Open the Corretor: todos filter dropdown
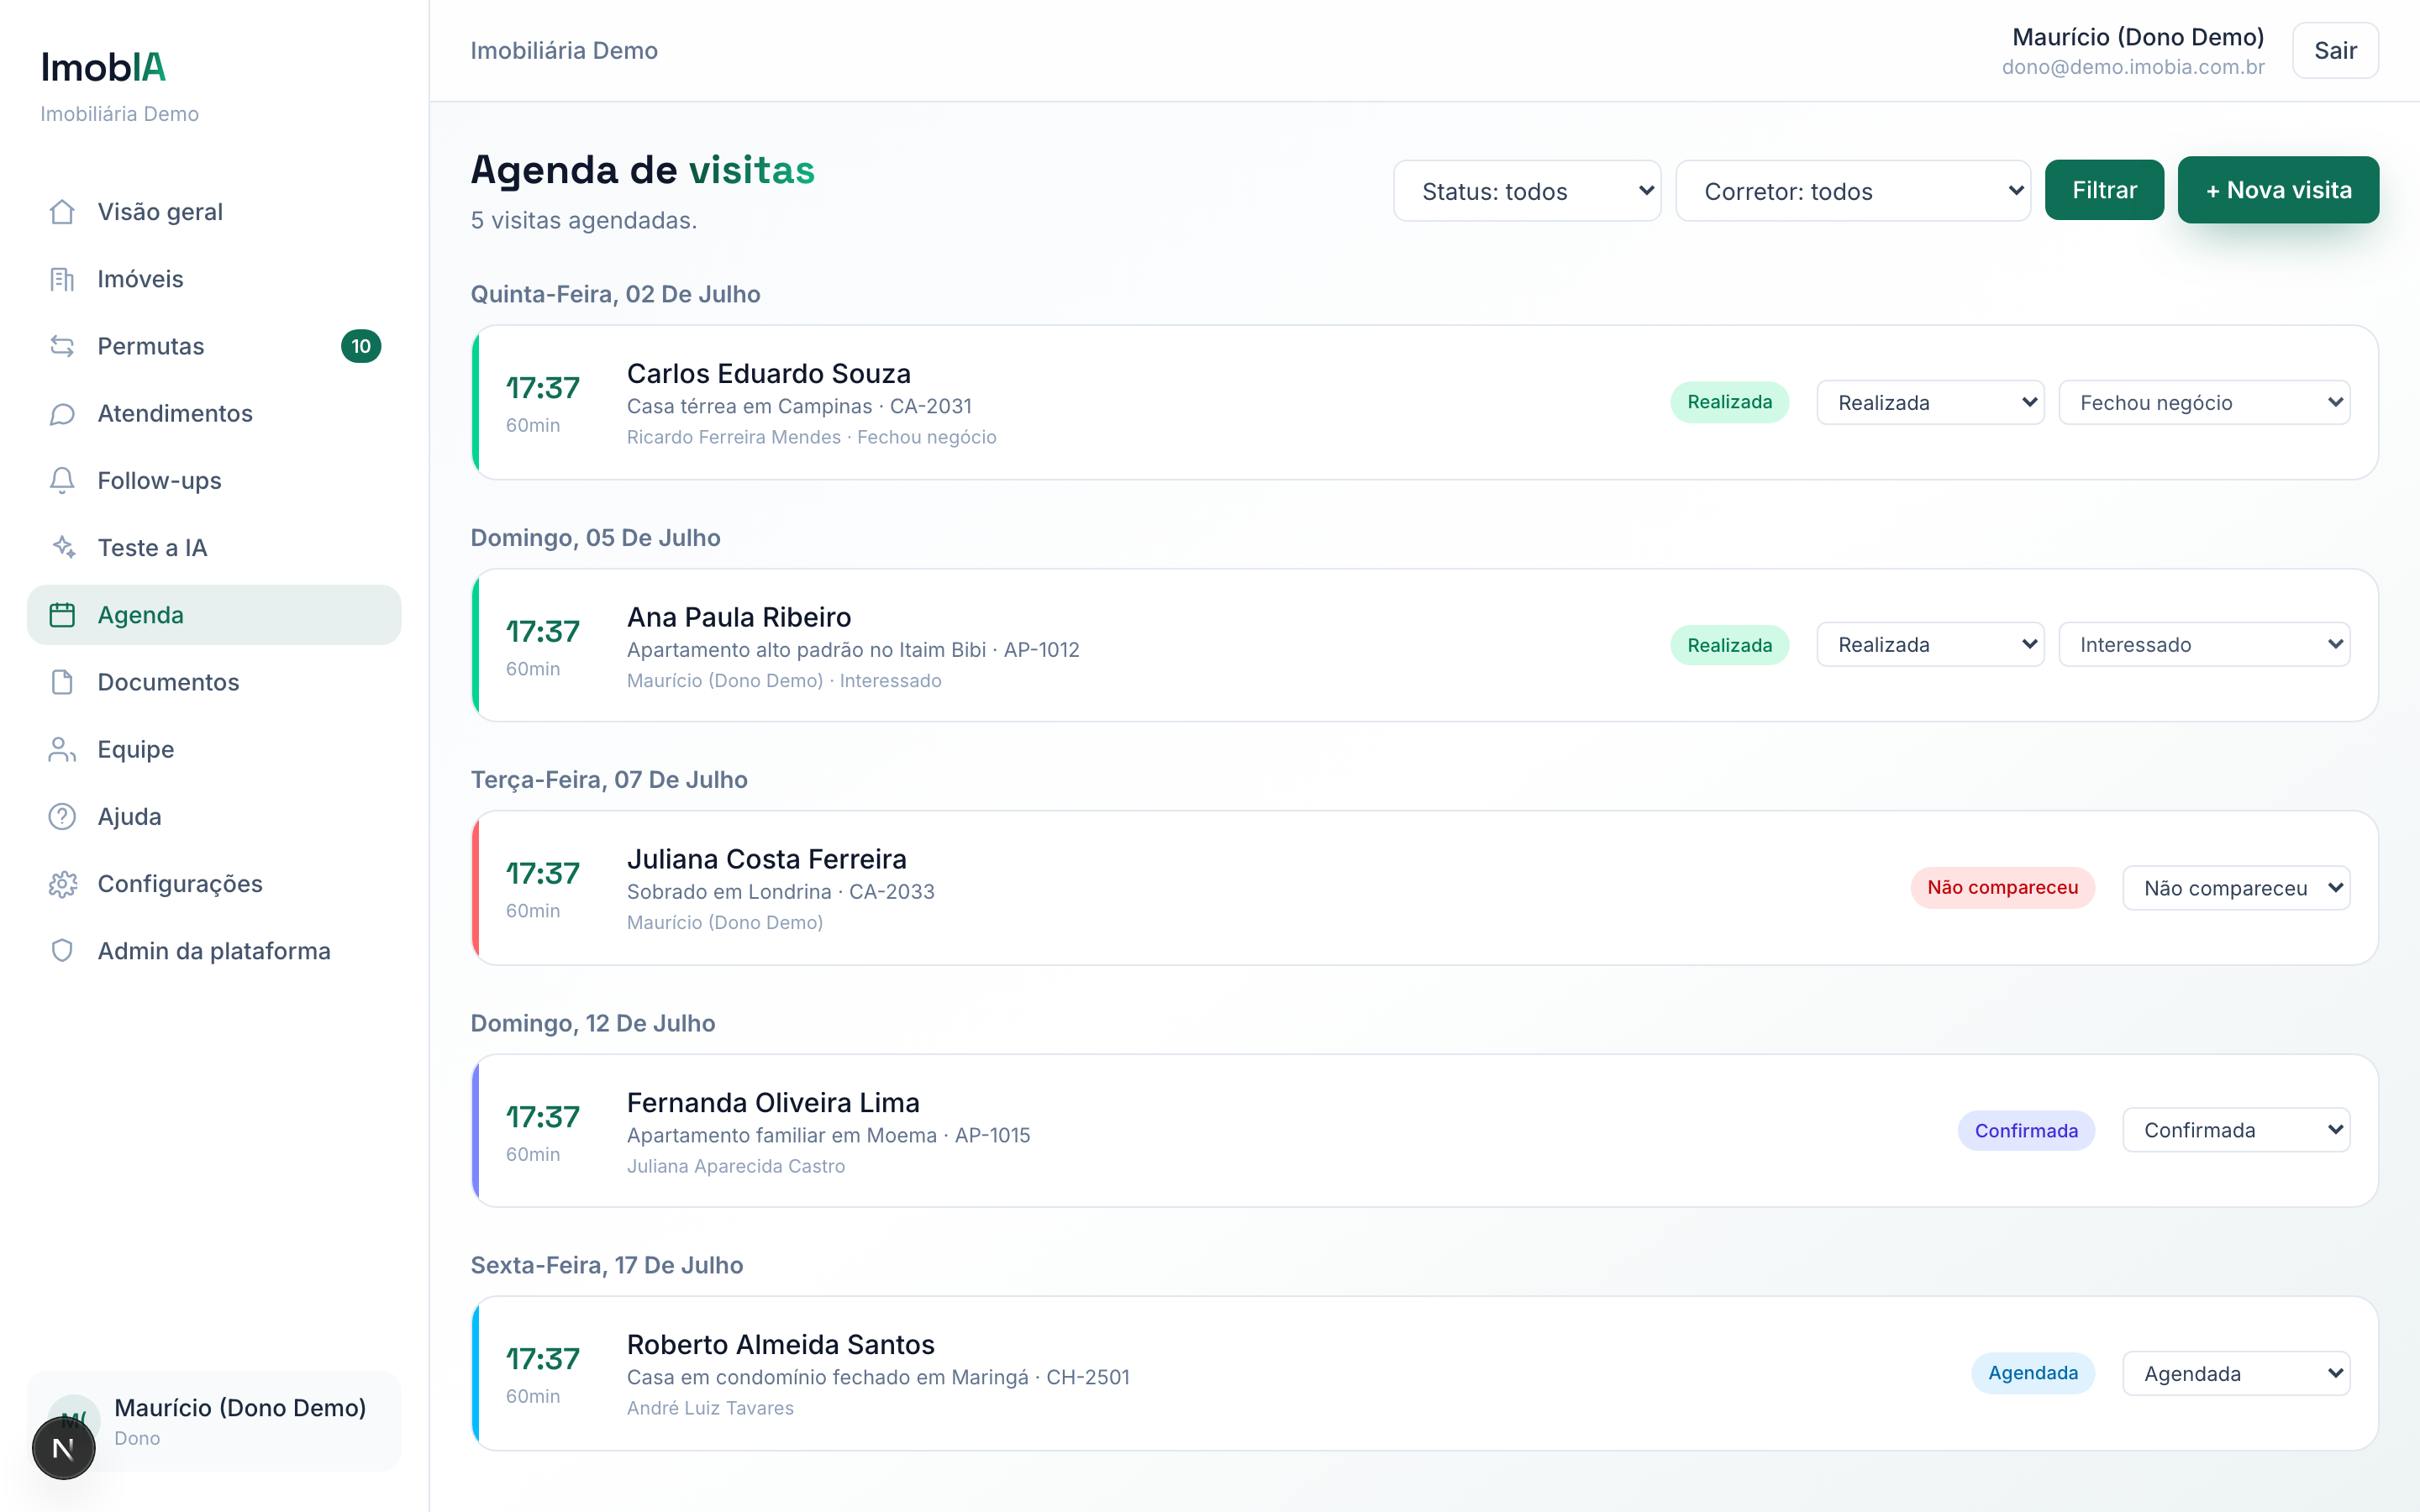 pos(1853,191)
